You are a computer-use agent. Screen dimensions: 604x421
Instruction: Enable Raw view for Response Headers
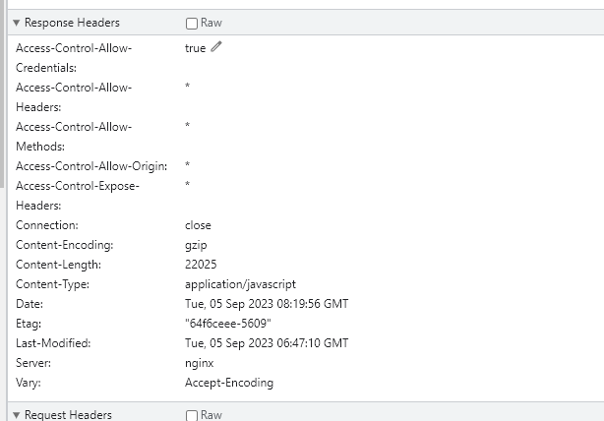click(x=192, y=23)
